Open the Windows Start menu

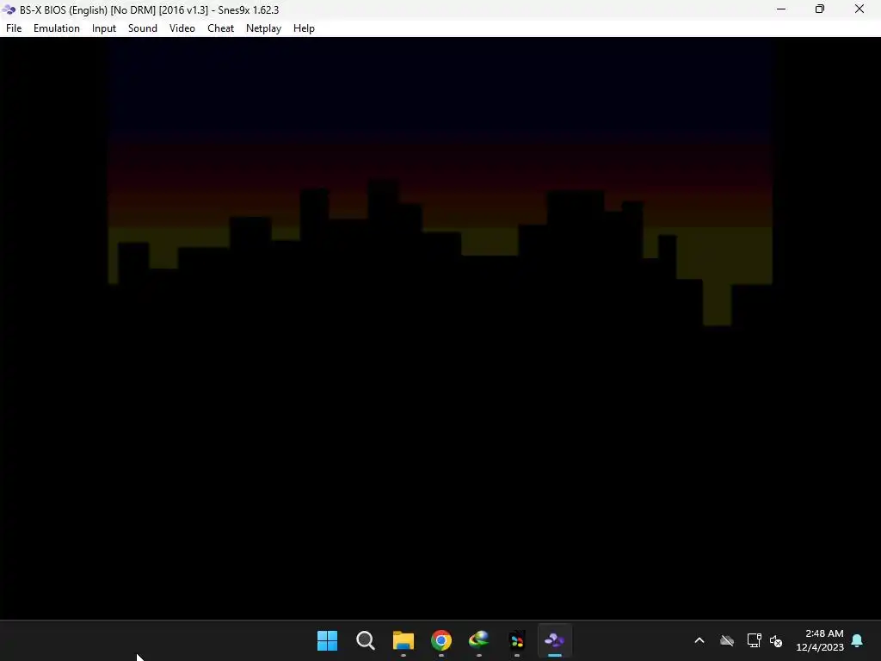click(x=327, y=640)
